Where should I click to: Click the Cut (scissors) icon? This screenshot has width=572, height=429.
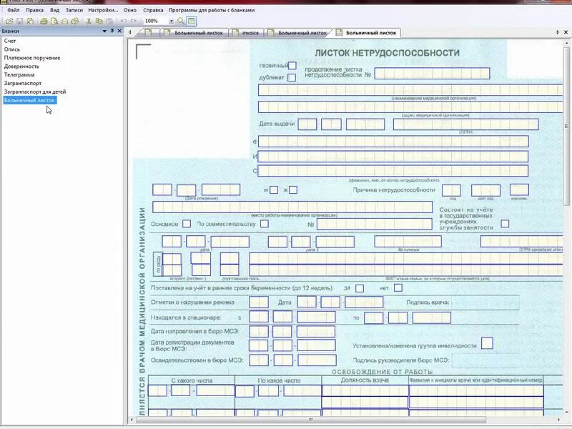88,21
